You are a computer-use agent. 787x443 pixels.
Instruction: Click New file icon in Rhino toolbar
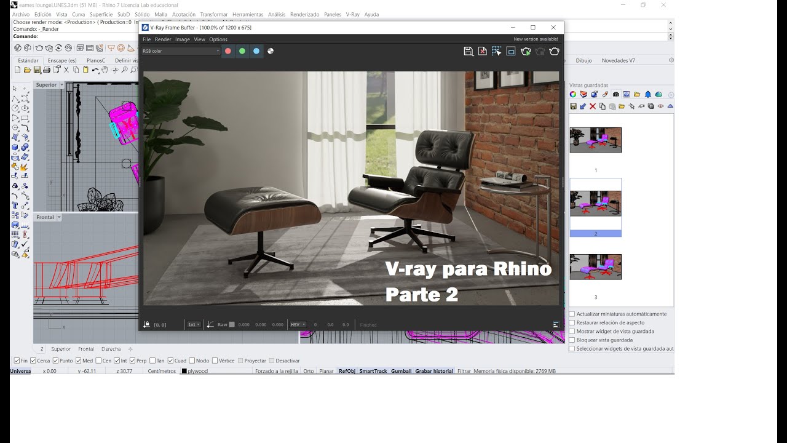(18, 70)
